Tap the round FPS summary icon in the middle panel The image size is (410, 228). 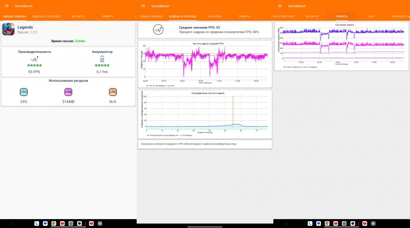pyautogui.click(x=158, y=30)
